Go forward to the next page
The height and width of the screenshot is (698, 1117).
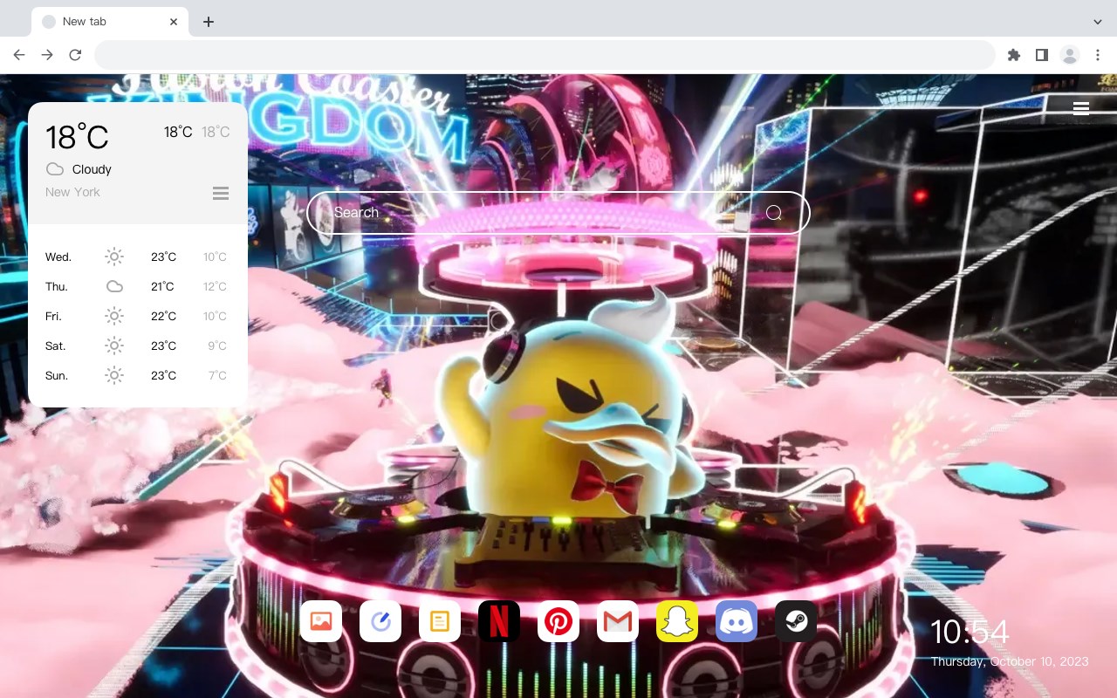(47, 55)
